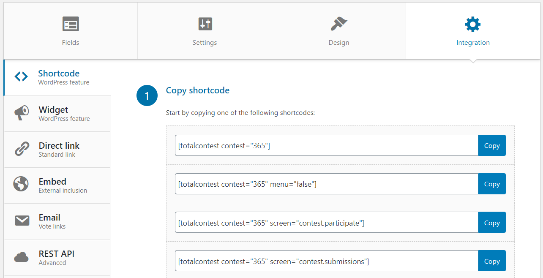Click the screen="contest.submissions" shortcode field
Viewport: 543px width, 278px height.
point(326,261)
